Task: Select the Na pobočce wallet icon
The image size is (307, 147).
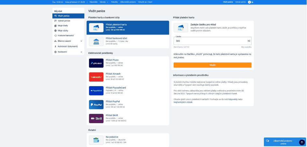Action: tap(96, 140)
